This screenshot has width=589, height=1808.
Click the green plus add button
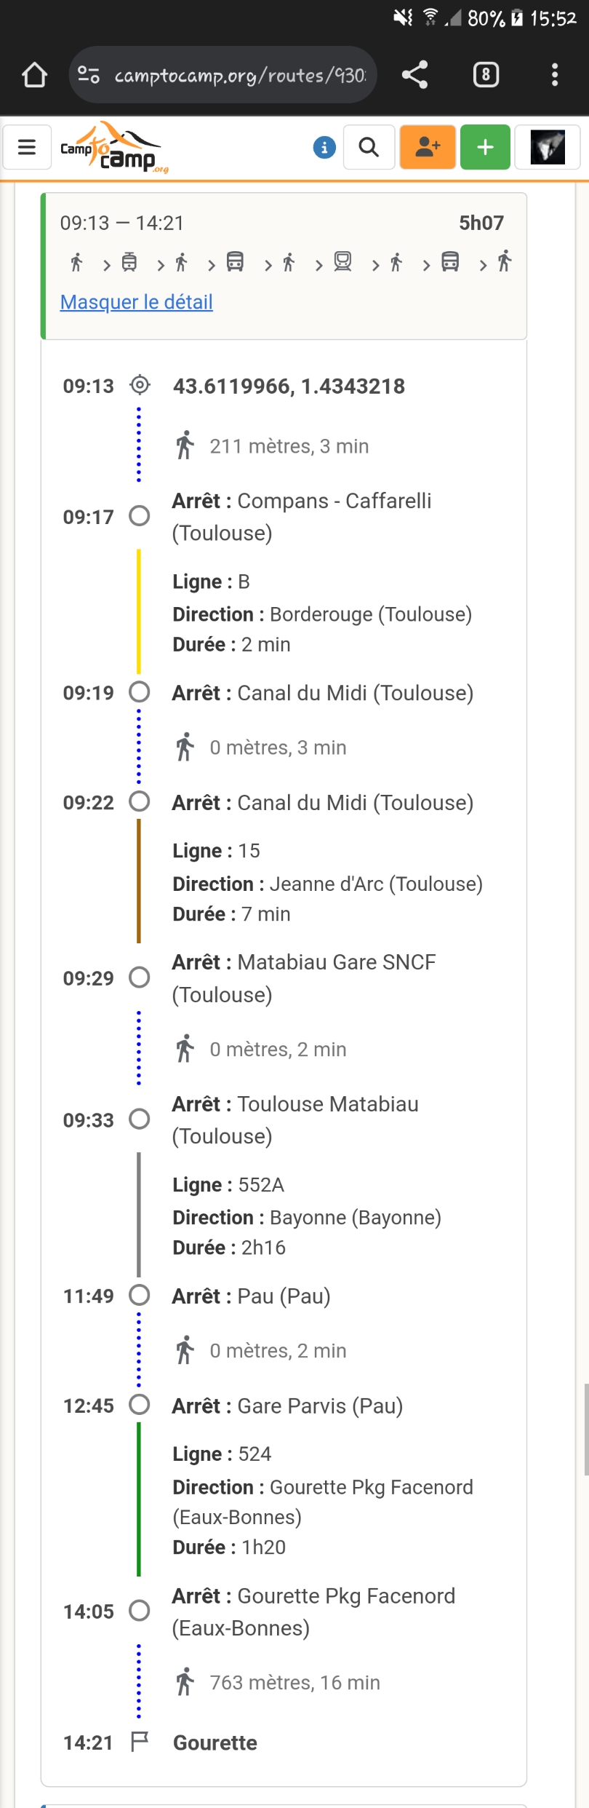click(x=485, y=147)
